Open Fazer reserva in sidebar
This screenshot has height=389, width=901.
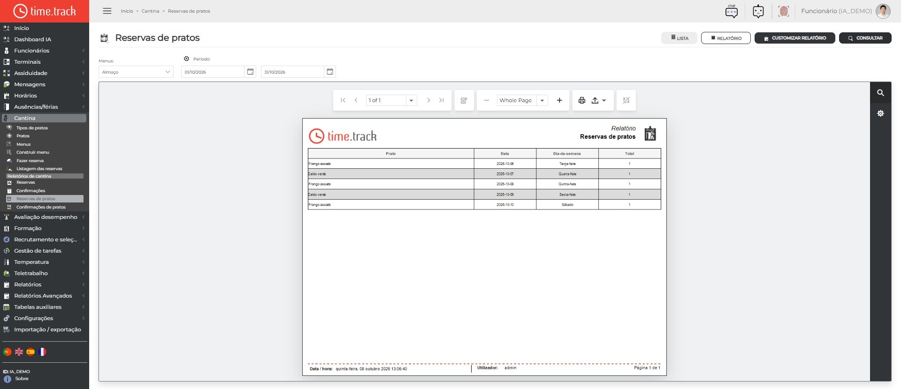(x=30, y=161)
